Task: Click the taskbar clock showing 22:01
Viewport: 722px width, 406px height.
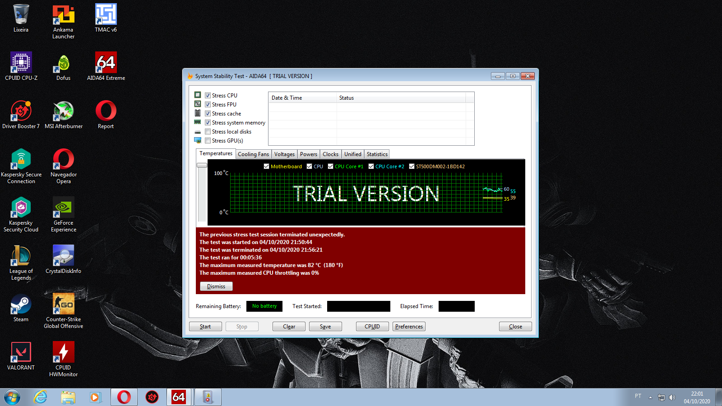Action: click(697, 397)
